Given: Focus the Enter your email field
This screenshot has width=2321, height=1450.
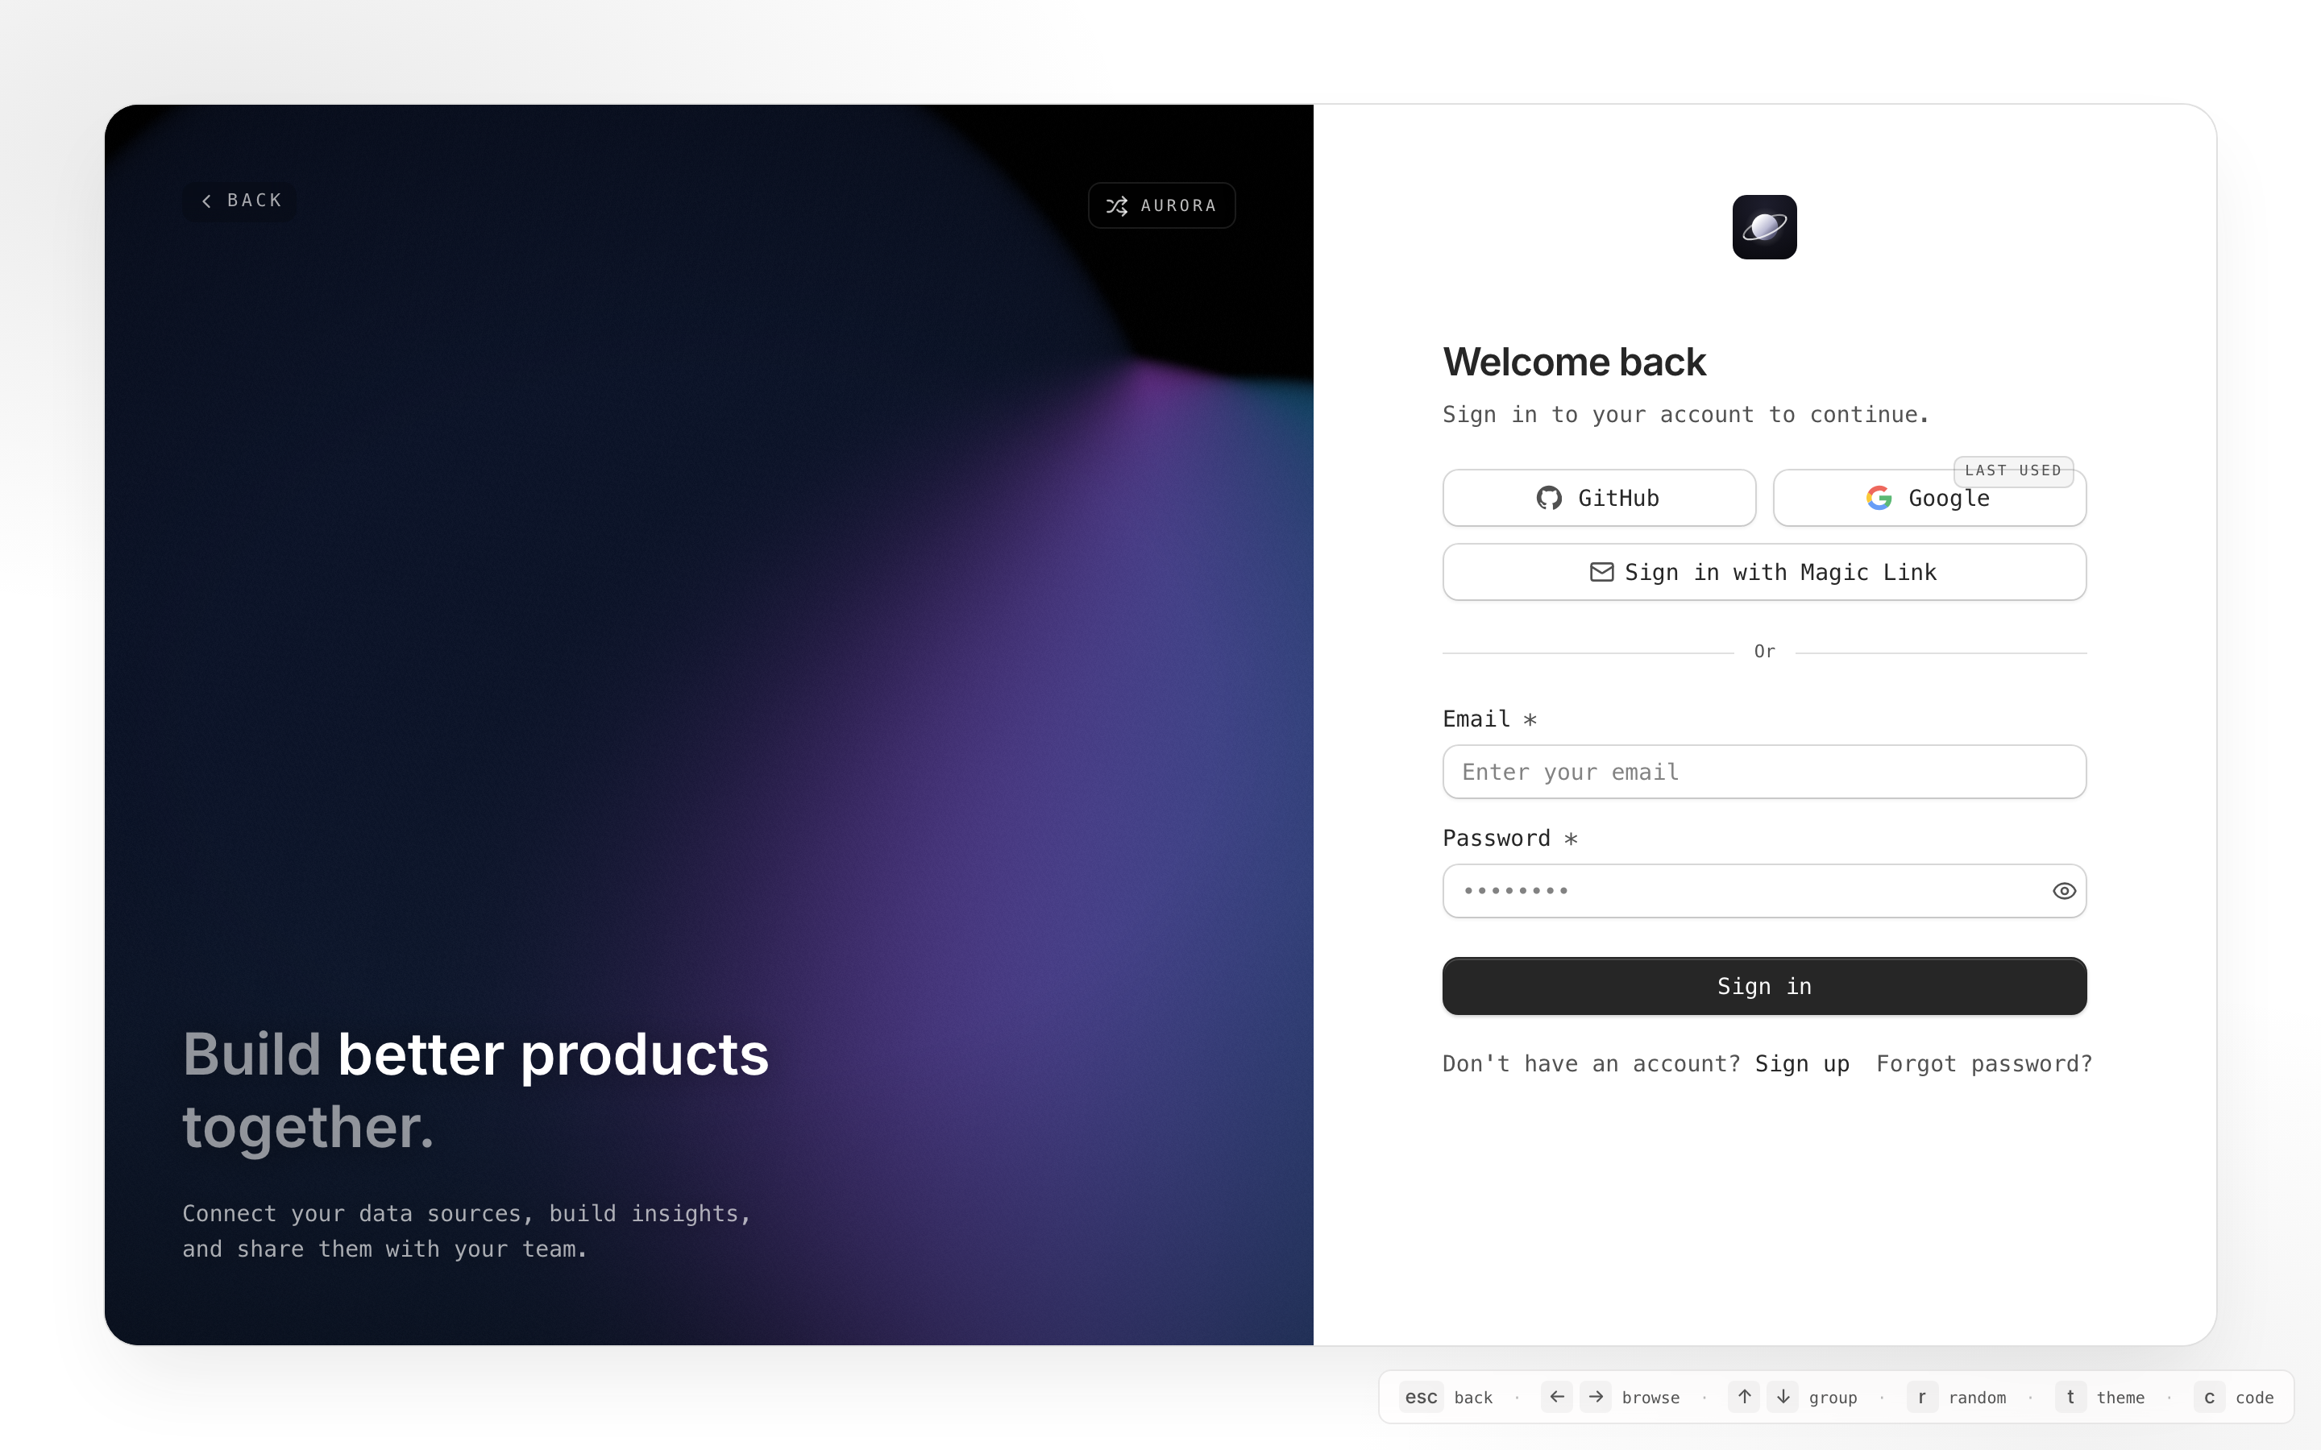Looking at the screenshot, I should [x=1764, y=772].
